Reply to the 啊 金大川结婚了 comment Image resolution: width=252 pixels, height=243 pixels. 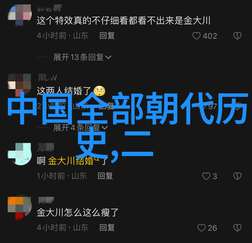point(105,176)
